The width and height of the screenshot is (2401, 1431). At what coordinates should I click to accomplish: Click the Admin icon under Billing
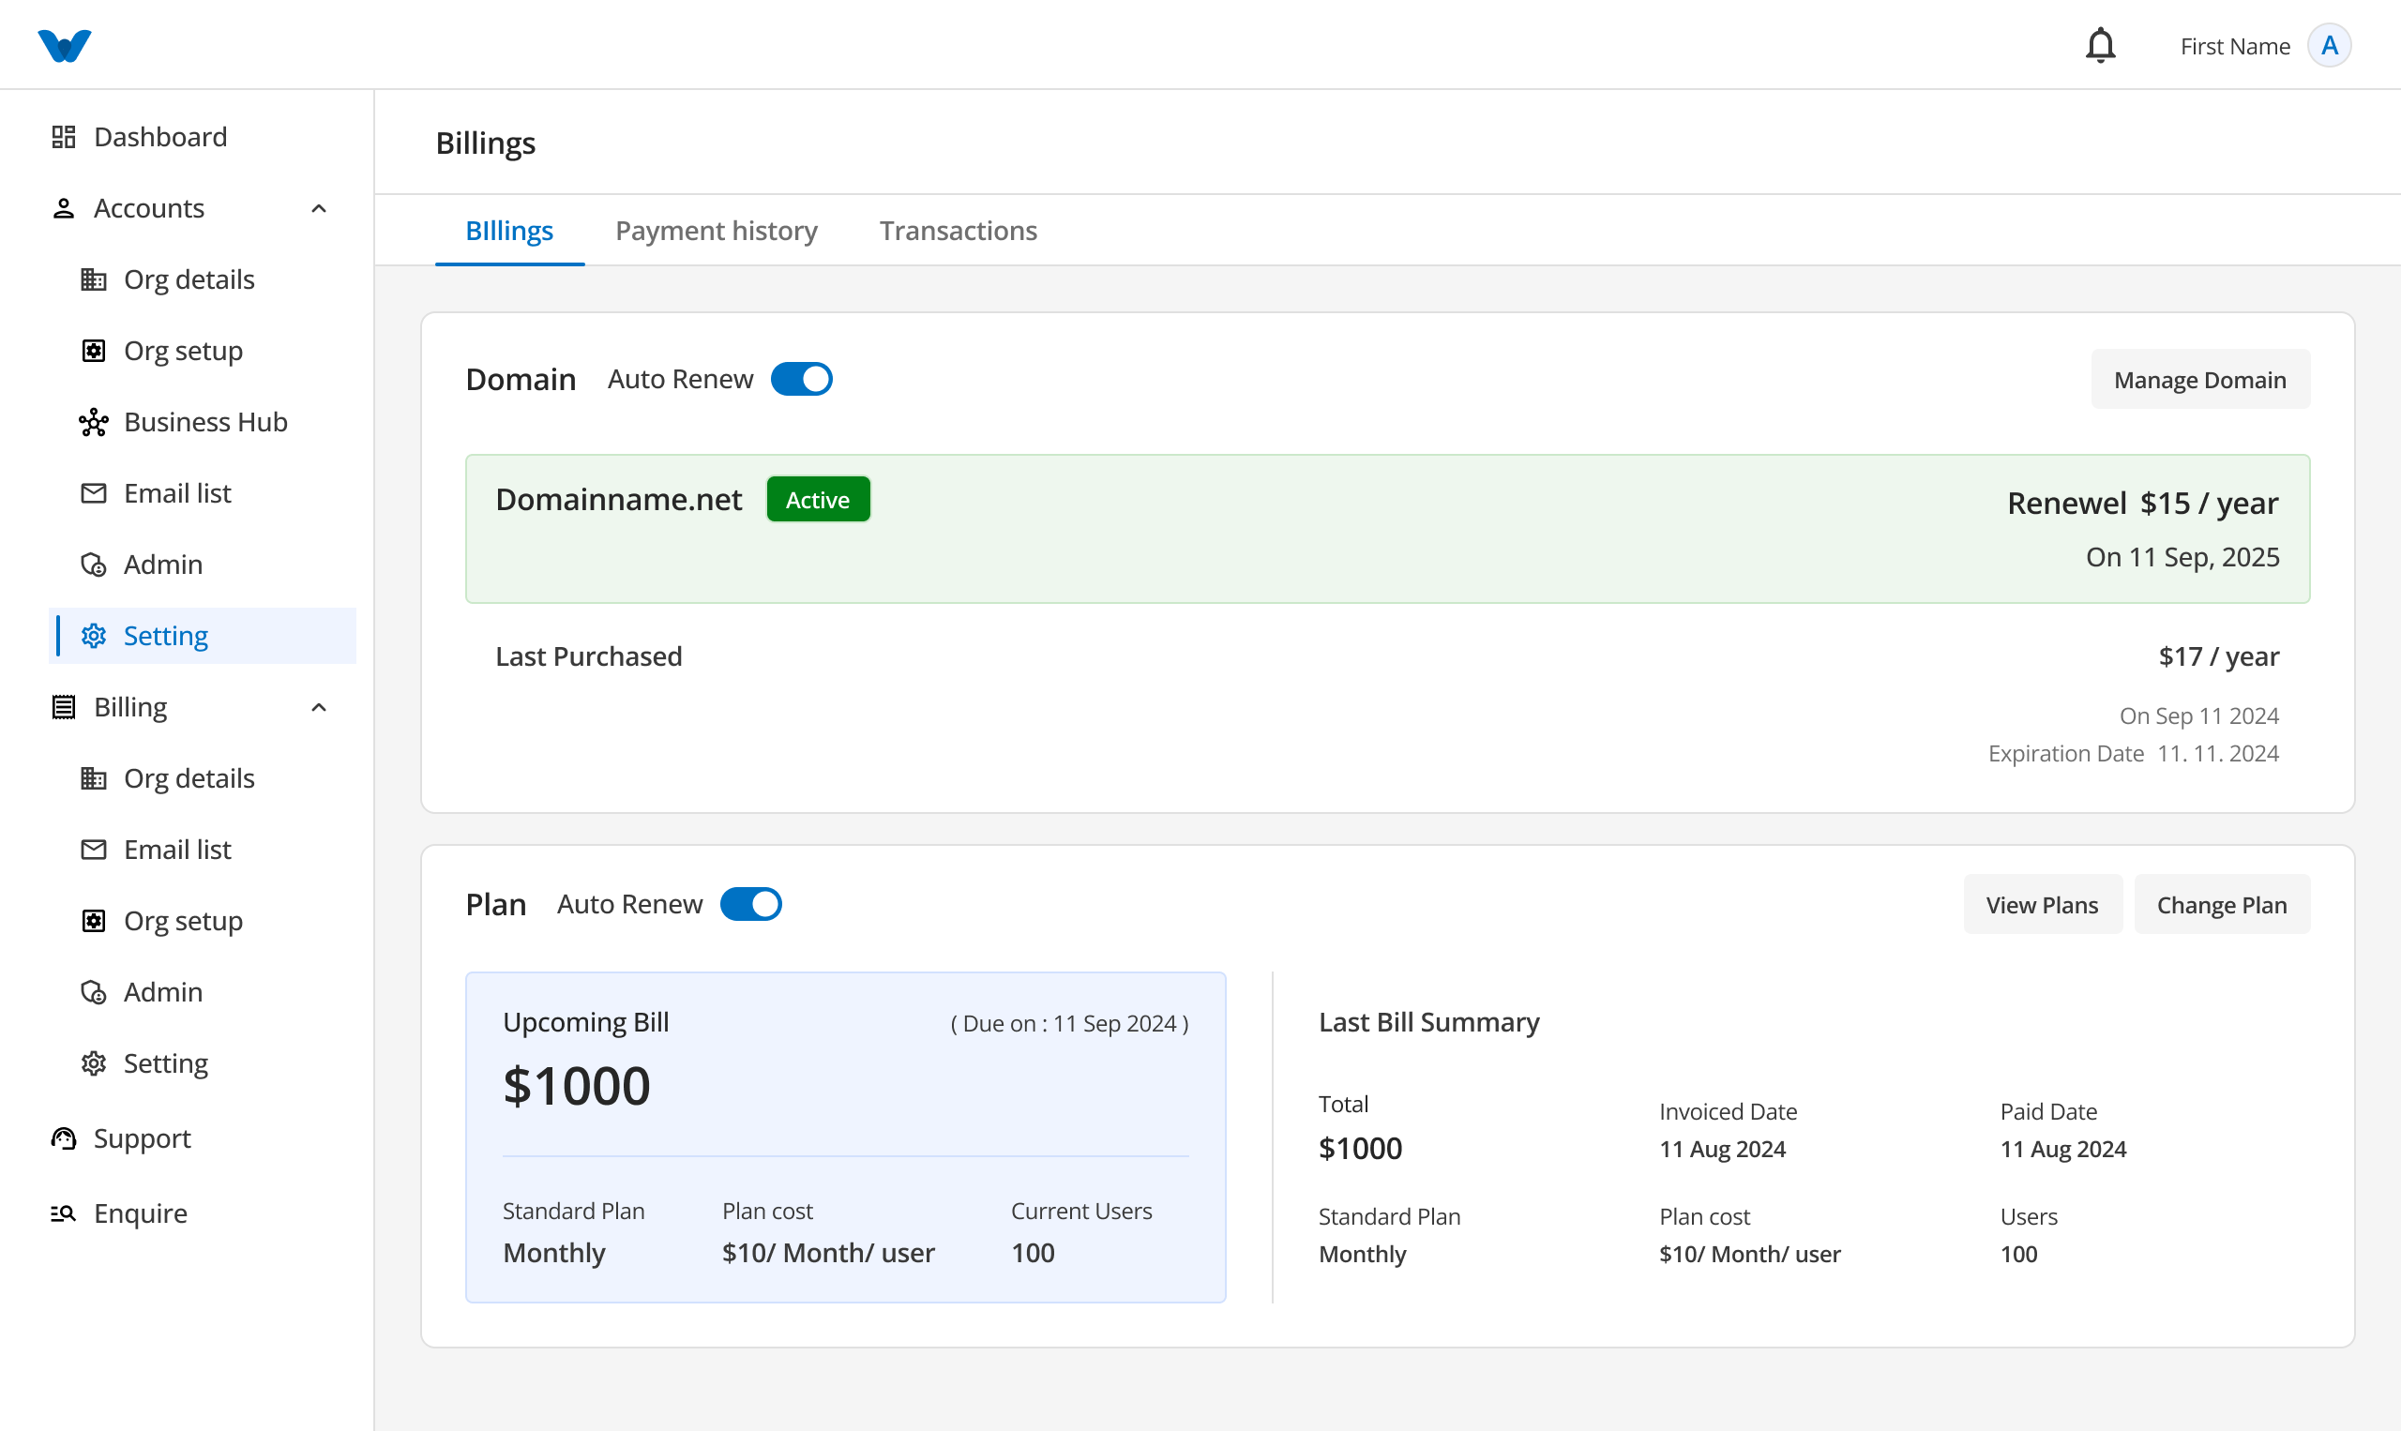pos(94,992)
